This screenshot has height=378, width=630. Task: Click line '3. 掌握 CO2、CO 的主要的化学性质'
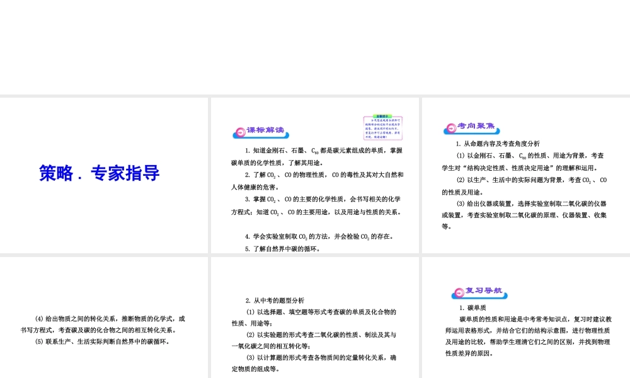pyautogui.click(x=323, y=199)
